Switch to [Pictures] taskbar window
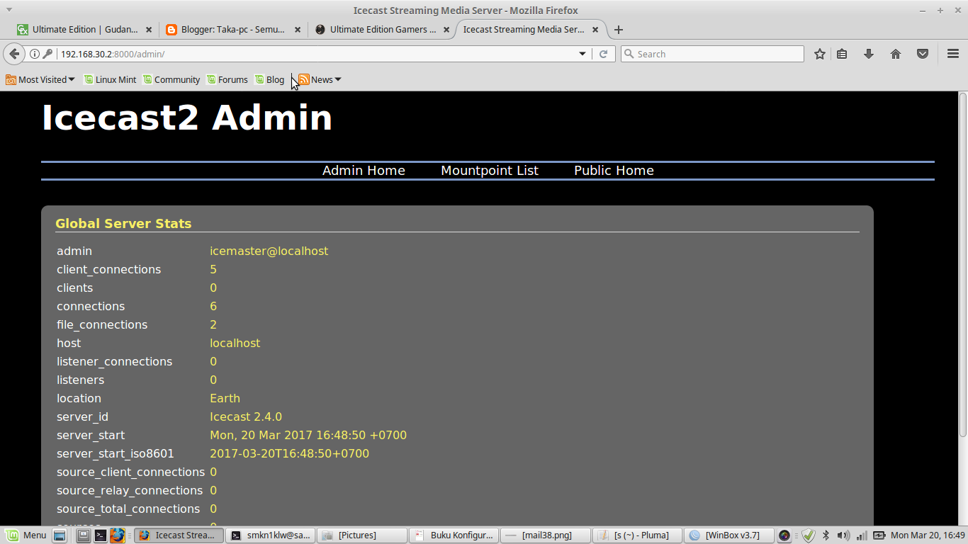 (362, 535)
